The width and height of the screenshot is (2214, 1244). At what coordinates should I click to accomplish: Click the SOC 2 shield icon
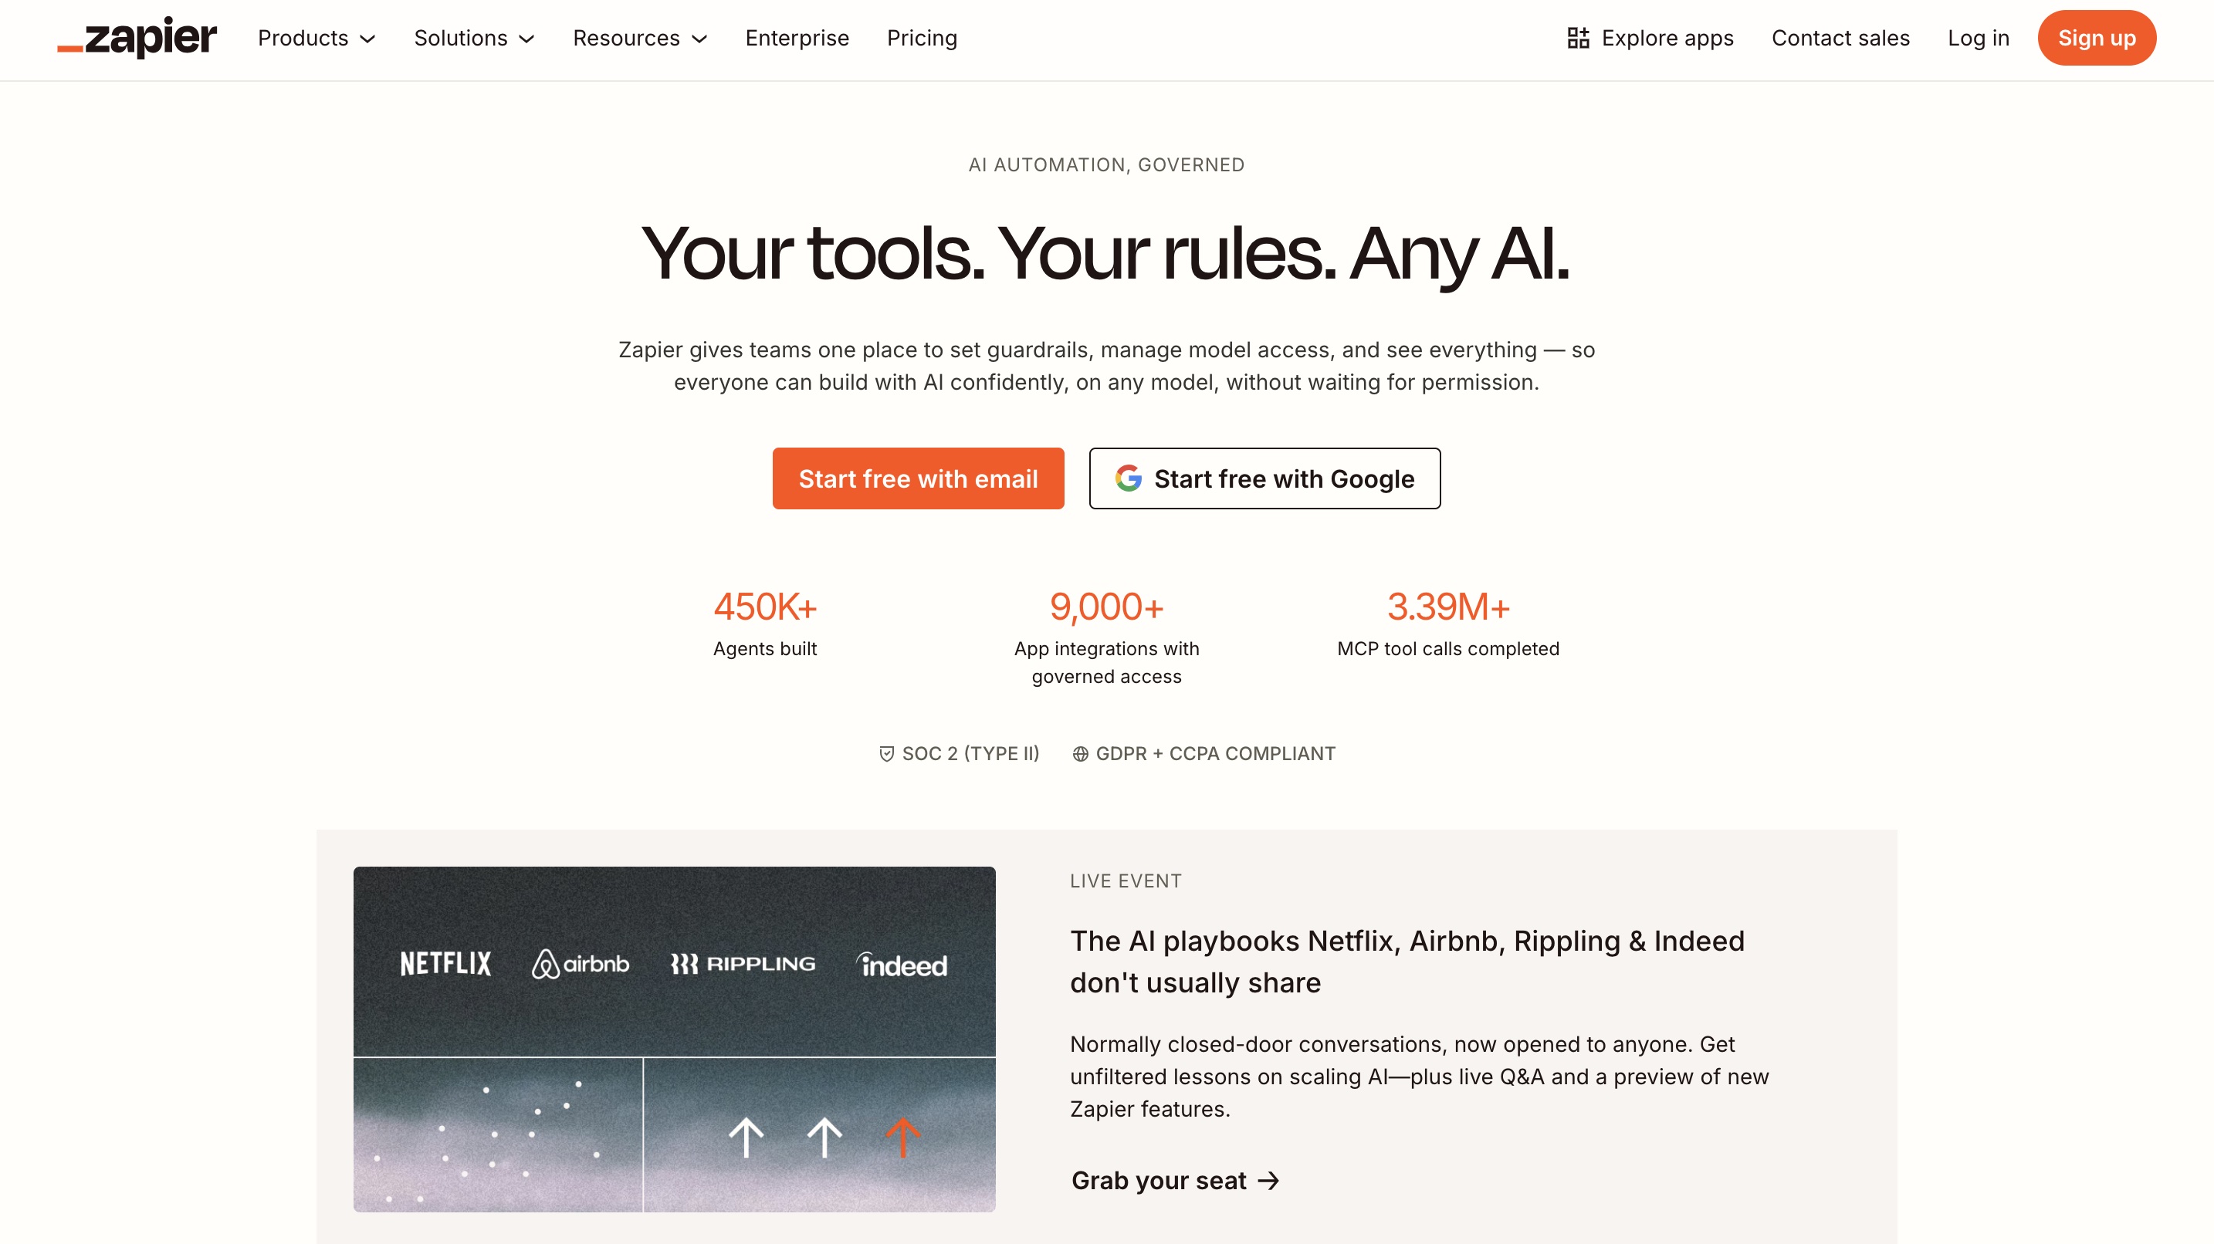click(x=886, y=753)
